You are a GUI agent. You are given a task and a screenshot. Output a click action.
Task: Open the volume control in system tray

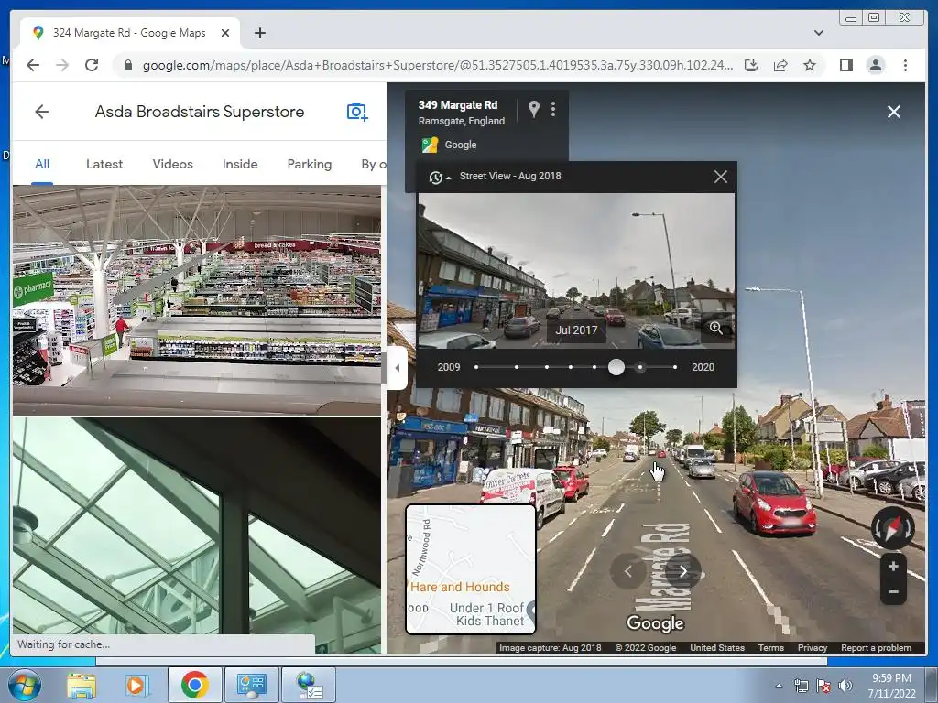coord(845,686)
